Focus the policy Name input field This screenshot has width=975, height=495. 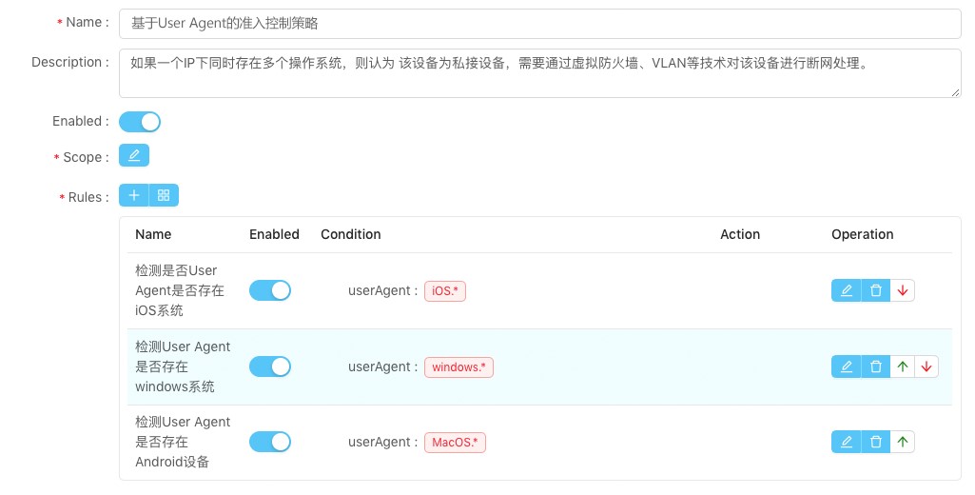pos(539,24)
